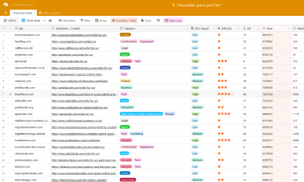
Task: Open the Difficulty column dropdown arrow
Action: click(239, 29)
